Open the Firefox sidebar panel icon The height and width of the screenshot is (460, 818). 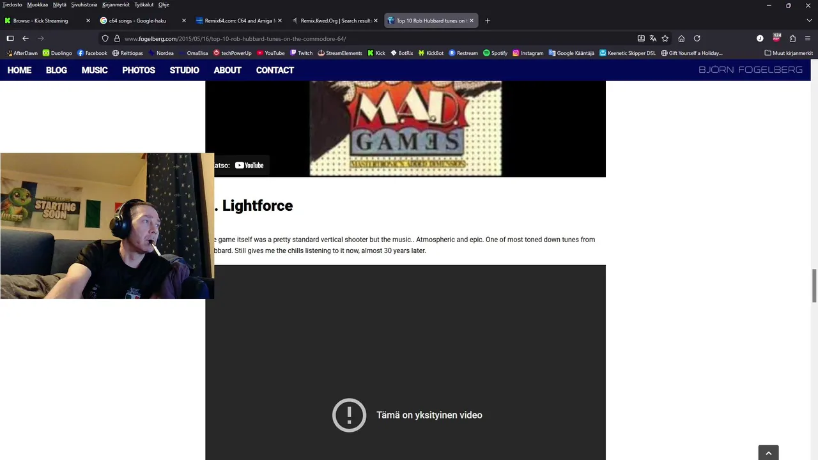(10, 38)
